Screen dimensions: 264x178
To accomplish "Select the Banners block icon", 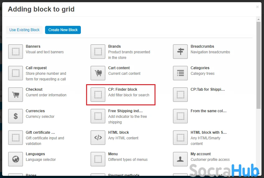I will pos(16,52).
